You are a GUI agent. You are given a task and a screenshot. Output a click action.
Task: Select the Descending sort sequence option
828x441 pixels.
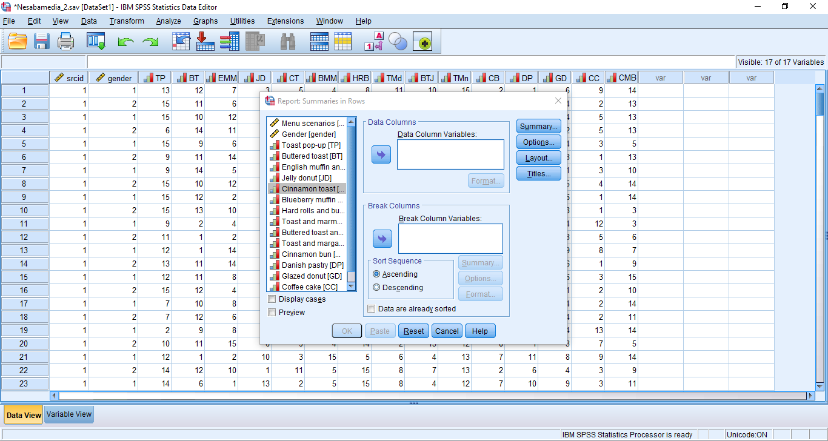tap(376, 288)
